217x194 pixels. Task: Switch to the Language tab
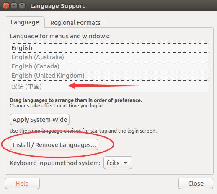coord(25,22)
